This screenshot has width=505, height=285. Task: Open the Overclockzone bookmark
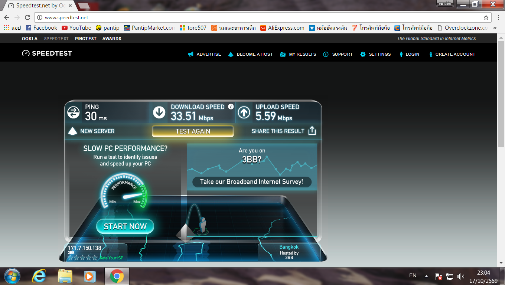click(x=463, y=28)
